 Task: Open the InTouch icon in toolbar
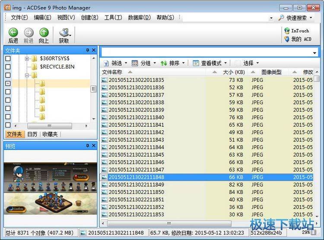point(287,31)
